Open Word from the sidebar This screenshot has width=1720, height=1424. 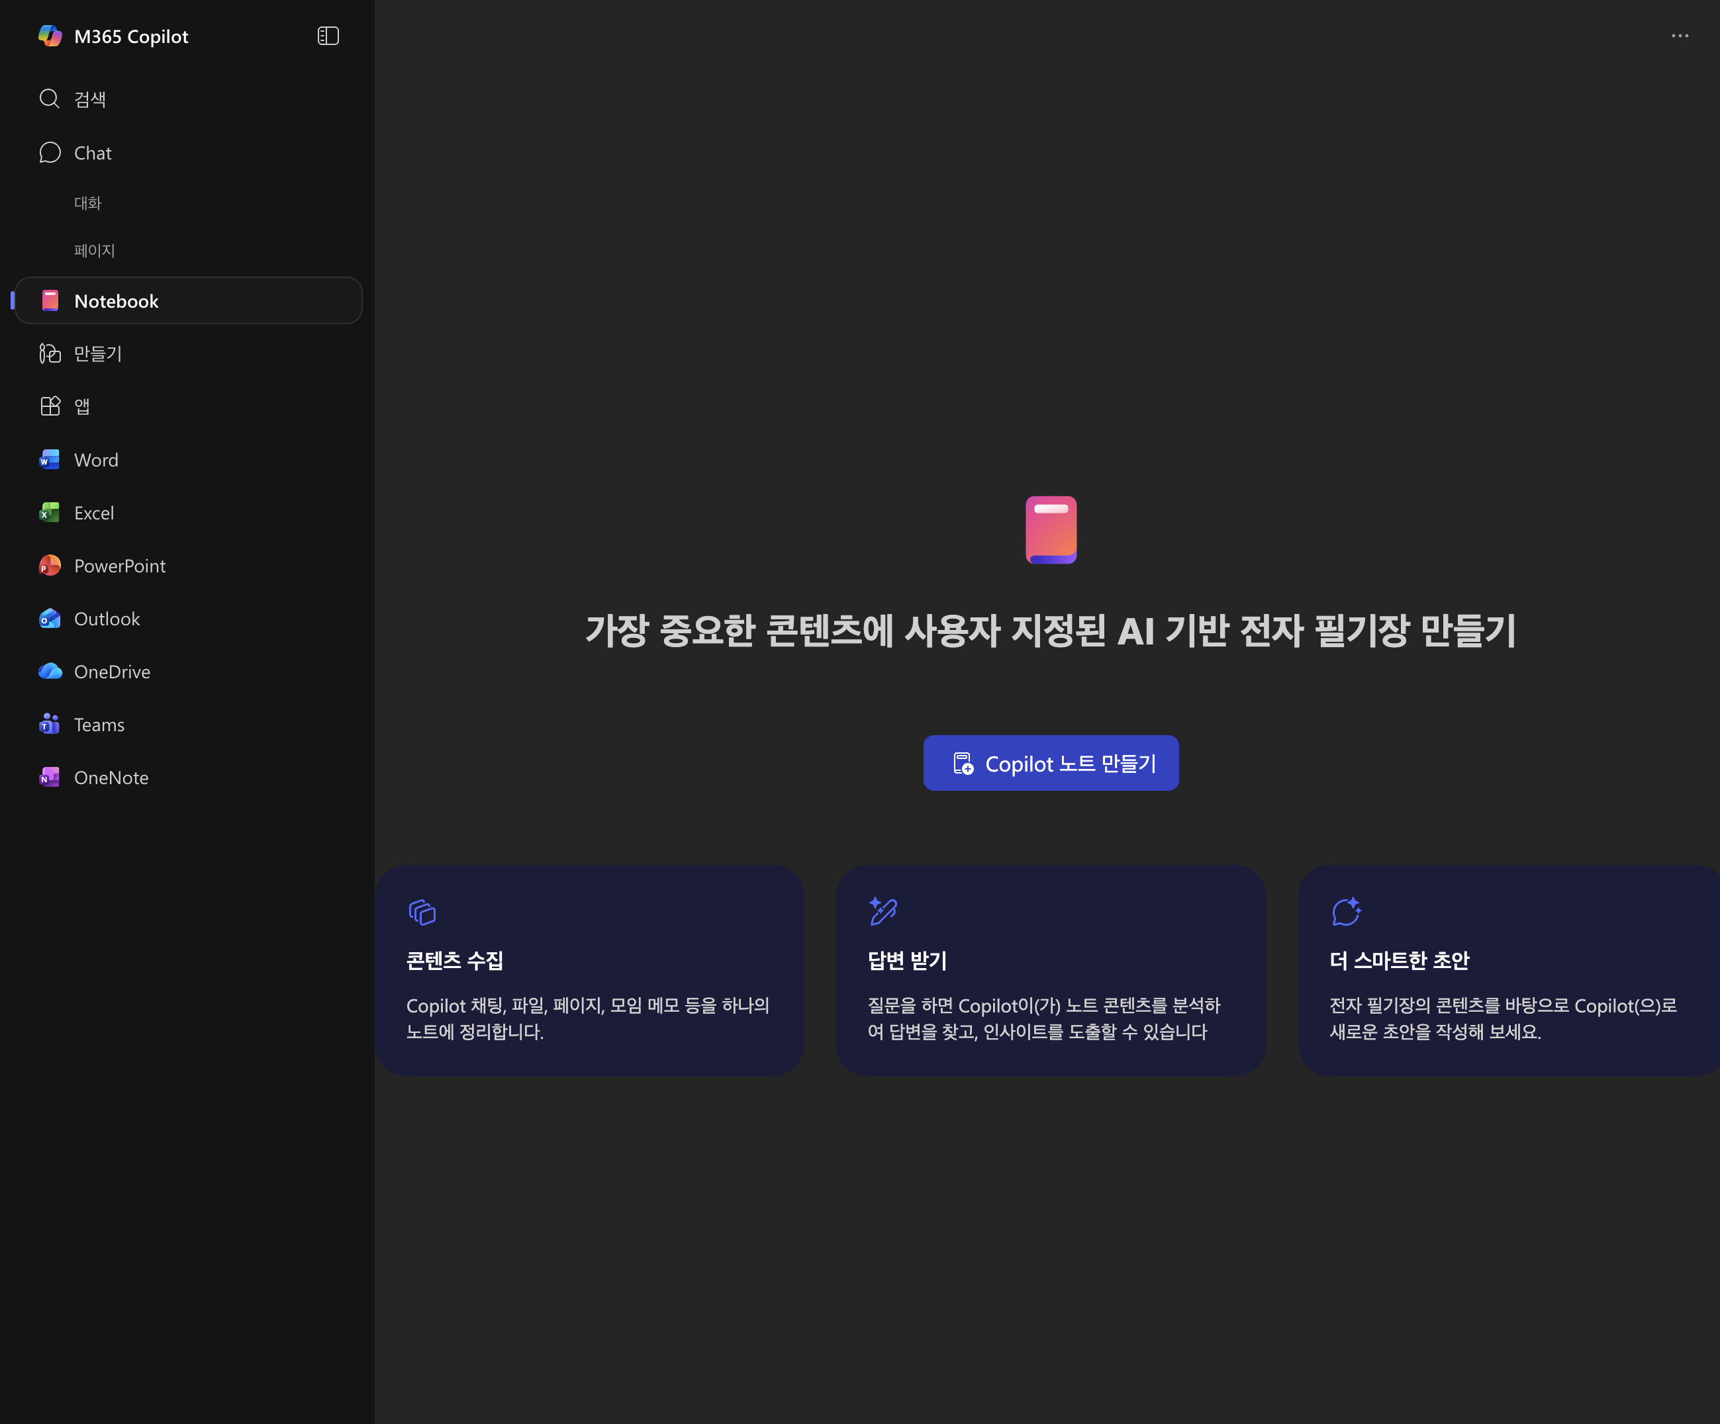tap(96, 459)
